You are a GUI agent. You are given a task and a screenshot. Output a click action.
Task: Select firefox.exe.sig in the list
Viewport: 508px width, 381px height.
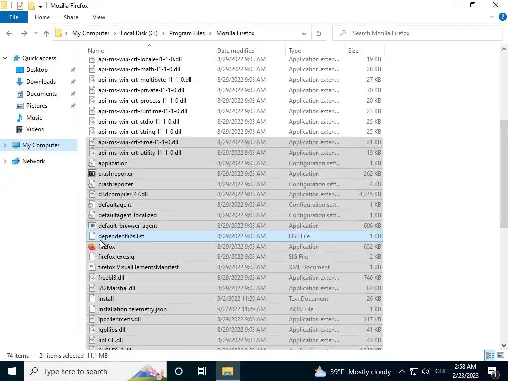(x=235, y=257)
